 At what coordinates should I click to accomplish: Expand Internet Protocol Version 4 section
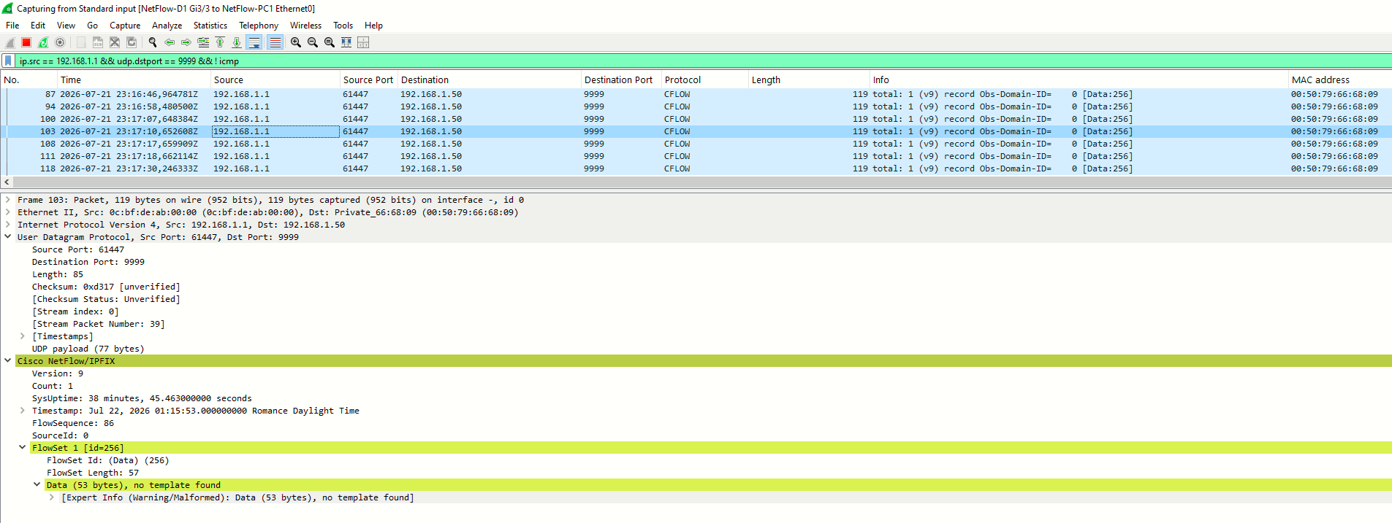tap(8, 225)
